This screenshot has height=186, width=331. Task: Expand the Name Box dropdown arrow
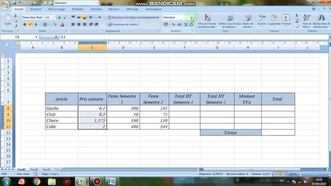pos(36,37)
